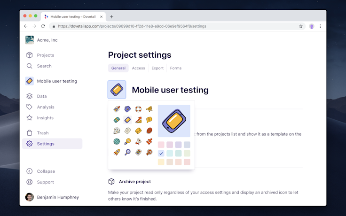Reload the browser page
This screenshot has width=346, height=216.
coord(43,26)
